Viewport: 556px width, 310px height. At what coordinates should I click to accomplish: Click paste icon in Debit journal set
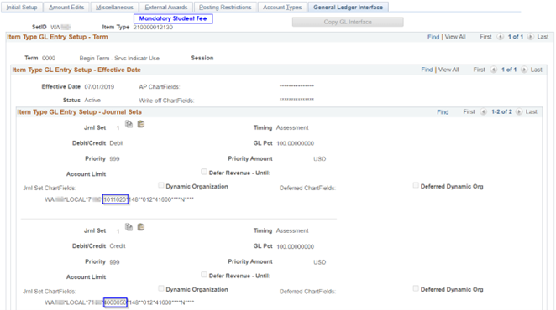point(141,124)
